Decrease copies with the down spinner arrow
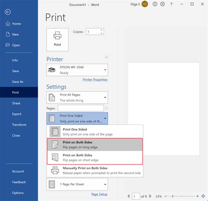Screen dimensions: 208x201 (x=101, y=33)
